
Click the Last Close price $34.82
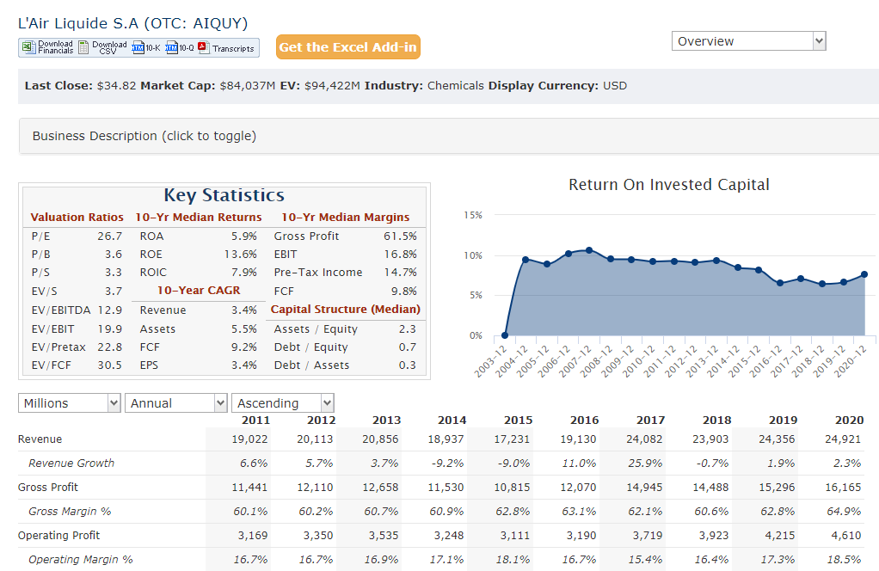(117, 86)
